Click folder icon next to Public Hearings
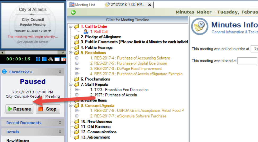258x142 pixels. coord(76,48)
